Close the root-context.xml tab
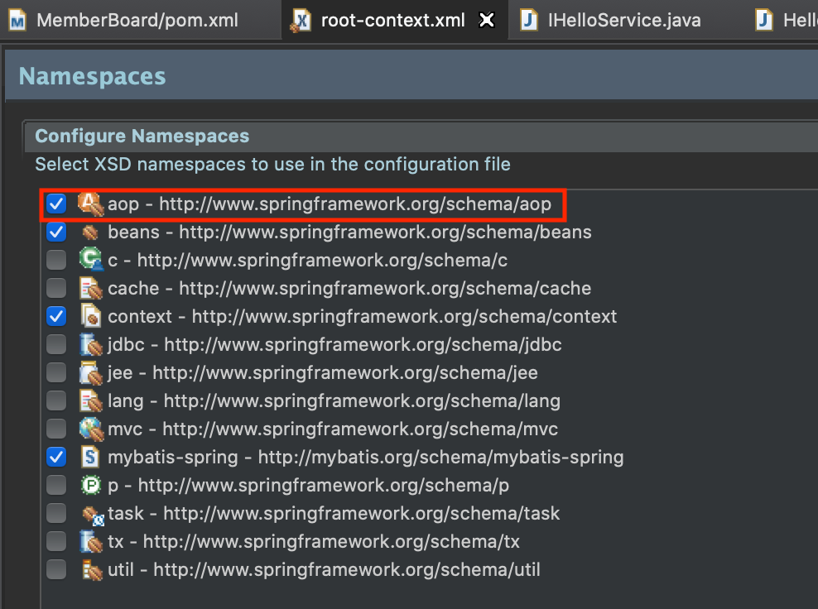Image resolution: width=818 pixels, height=609 pixels. [x=487, y=21]
